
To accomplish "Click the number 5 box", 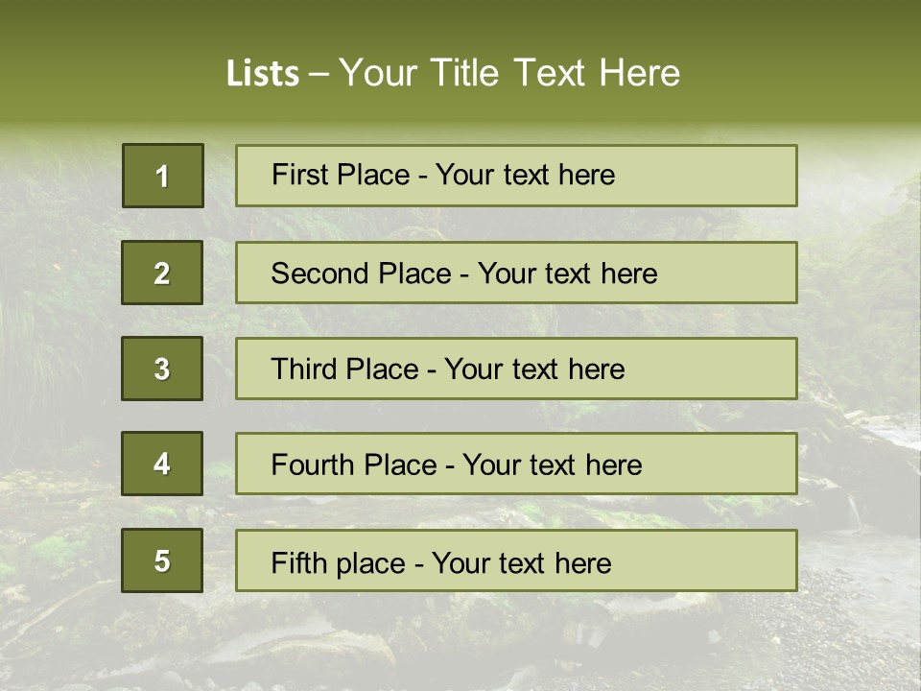I will tap(162, 560).
